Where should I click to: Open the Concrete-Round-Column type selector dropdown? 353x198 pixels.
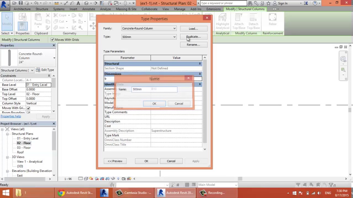click(54, 58)
